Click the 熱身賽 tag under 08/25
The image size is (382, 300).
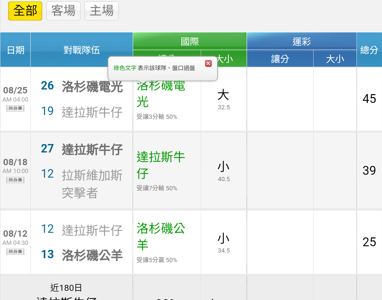15,108
